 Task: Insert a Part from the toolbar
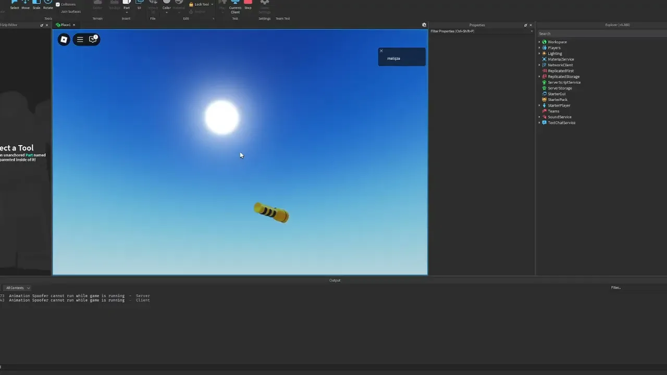[127, 4]
